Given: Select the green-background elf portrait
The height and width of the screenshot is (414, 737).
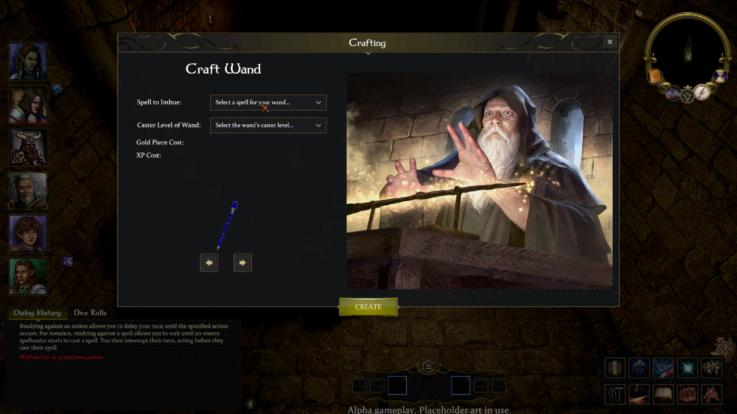Looking at the screenshot, I should click(28, 277).
